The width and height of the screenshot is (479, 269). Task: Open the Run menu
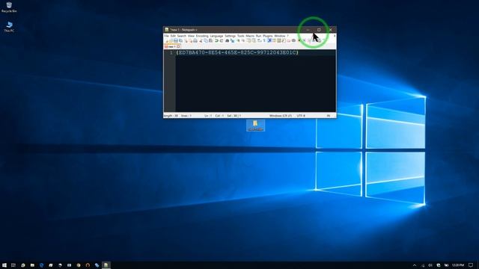click(x=259, y=36)
